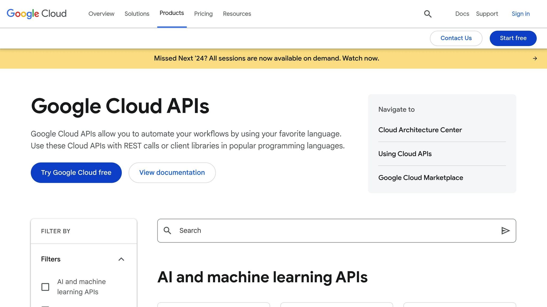The image size is (547, 307).
Task: Submit the search with the send arrow icon
Action: [x=505, y=231]
